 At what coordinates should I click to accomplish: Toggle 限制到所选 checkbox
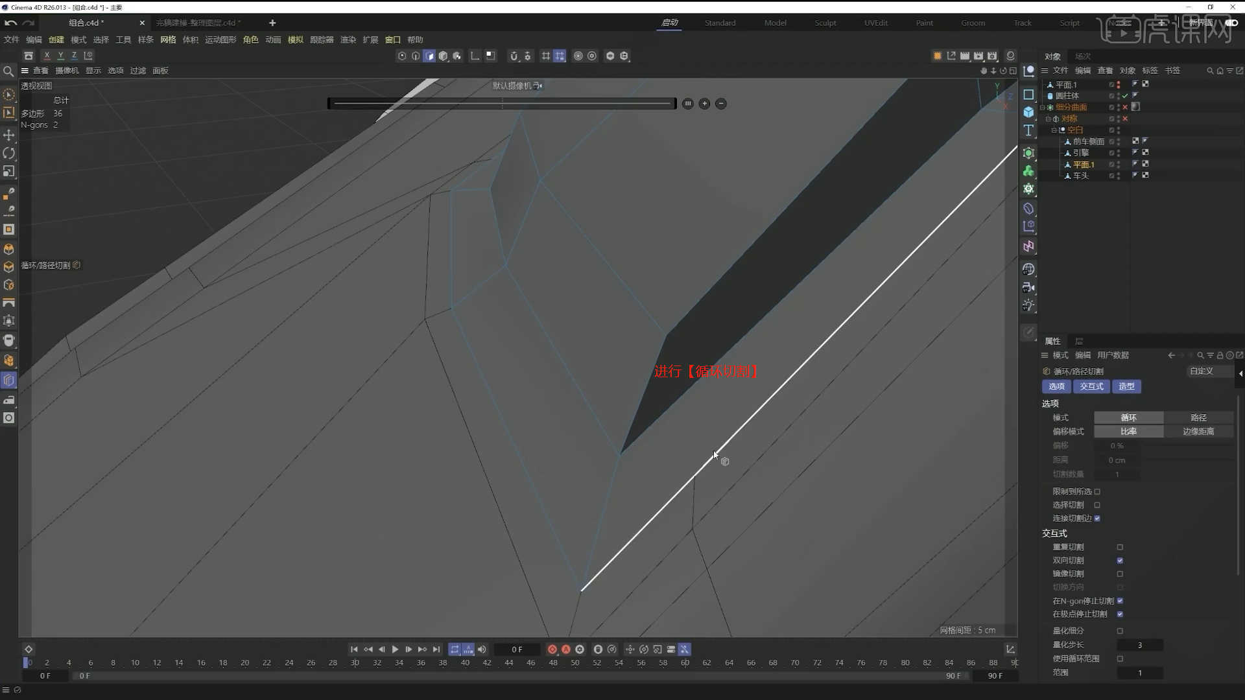[x=1097, y=491]
